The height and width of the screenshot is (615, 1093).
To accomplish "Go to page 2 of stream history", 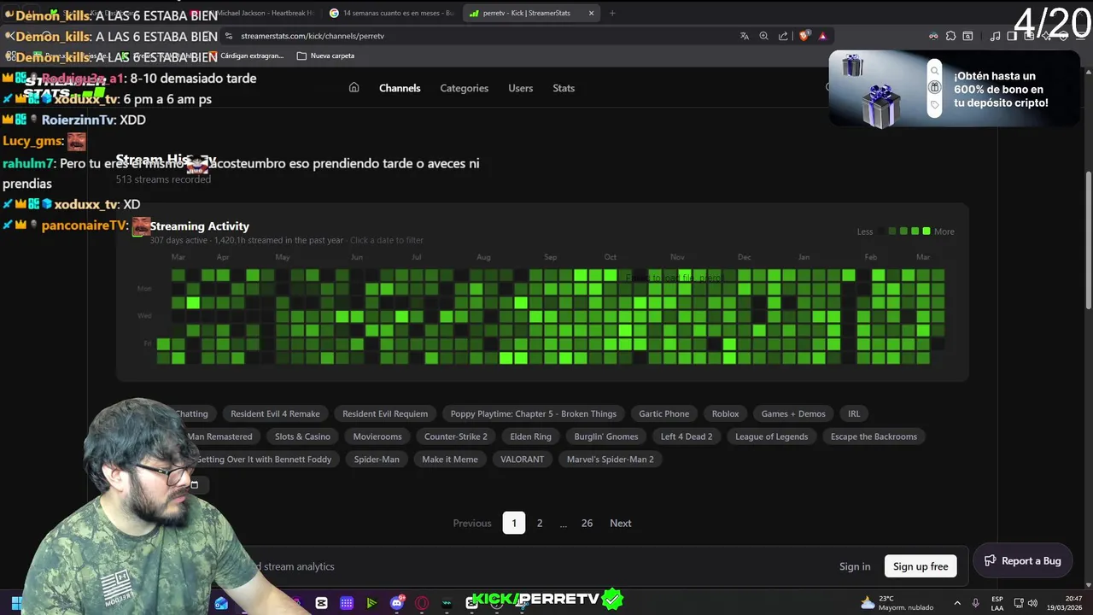I will click(x=540, y=523).
